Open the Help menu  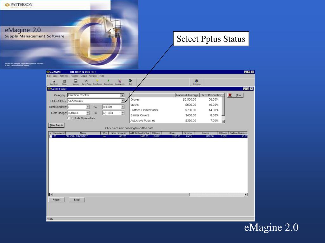coord(102,76)
